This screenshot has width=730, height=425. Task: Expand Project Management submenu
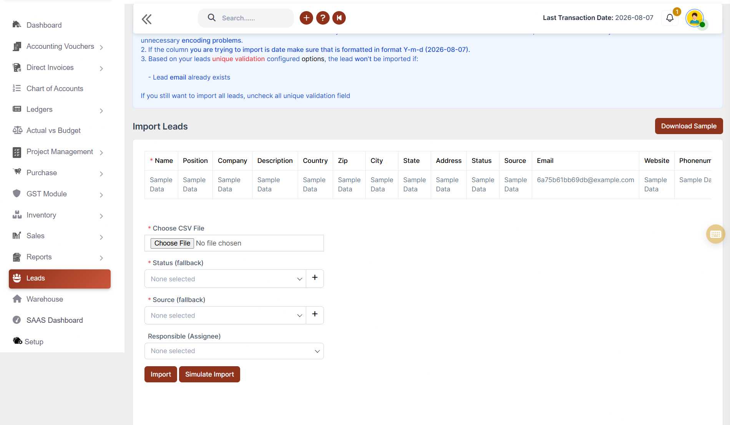tap(101, 153)
